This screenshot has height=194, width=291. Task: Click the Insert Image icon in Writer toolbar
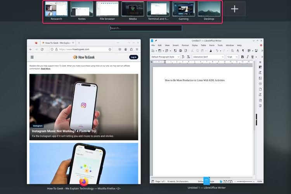coord(256,50)
